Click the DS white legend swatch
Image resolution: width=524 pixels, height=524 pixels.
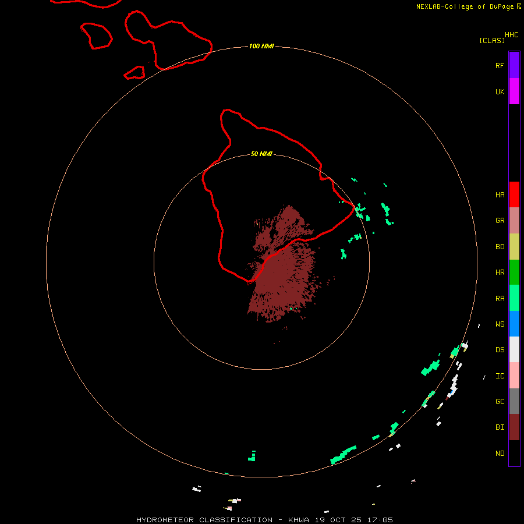click(x=514, y=349)
